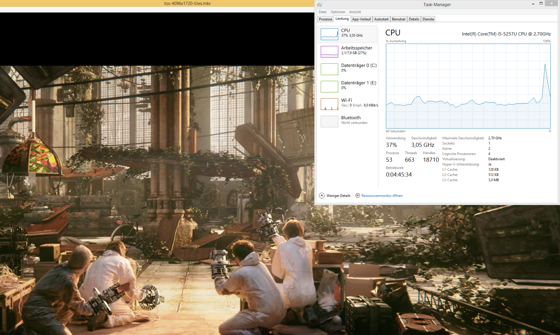Screen dimensions: 560x335
Task: Open the Wi-Fi network graph entry
Action: point(329,104)
